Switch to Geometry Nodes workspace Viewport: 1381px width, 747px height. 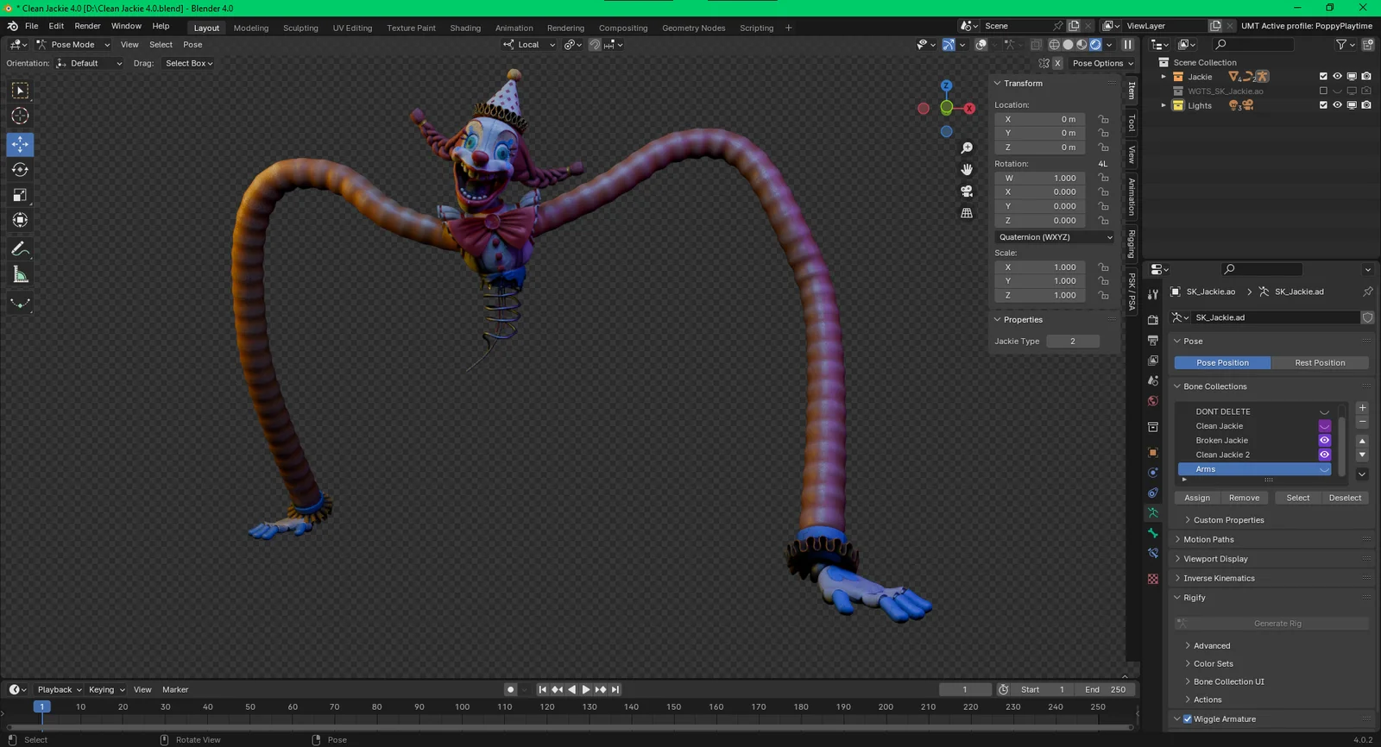click(x=693, y=28)
